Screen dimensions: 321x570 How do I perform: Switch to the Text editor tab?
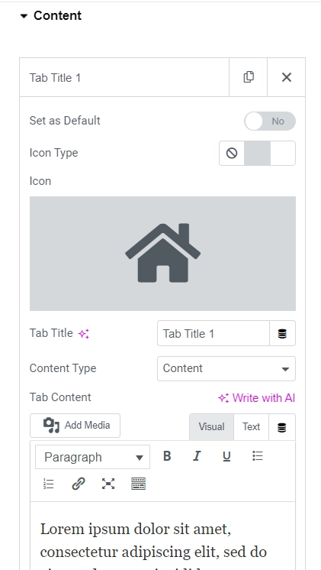(252, 427)
